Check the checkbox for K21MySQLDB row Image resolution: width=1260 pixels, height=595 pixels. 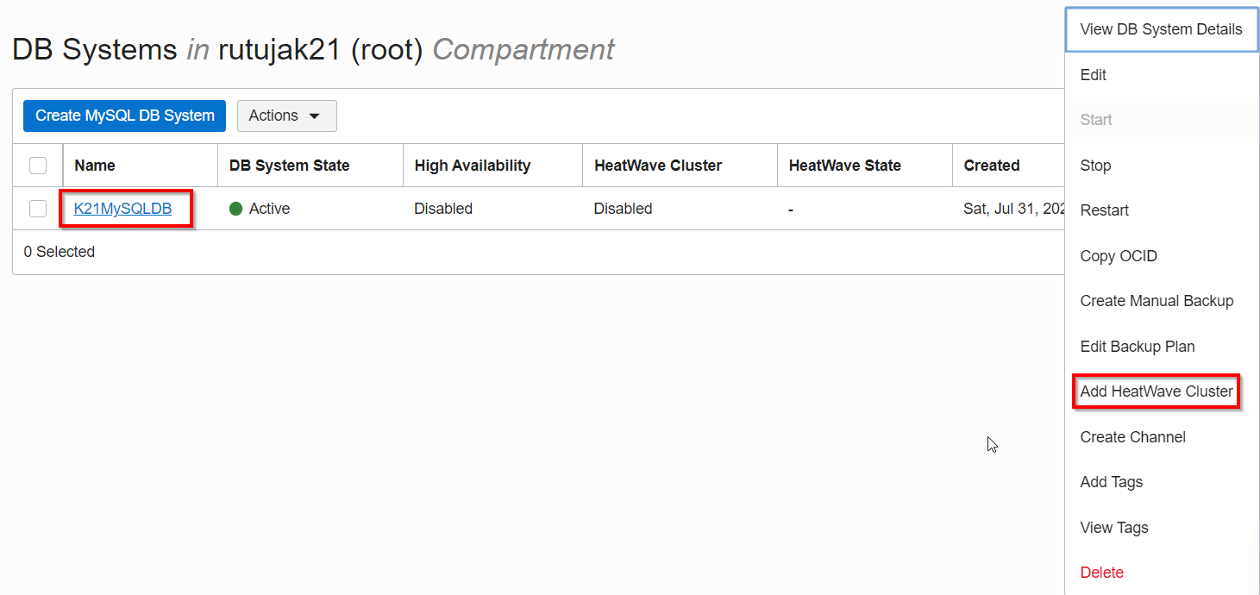37,208
